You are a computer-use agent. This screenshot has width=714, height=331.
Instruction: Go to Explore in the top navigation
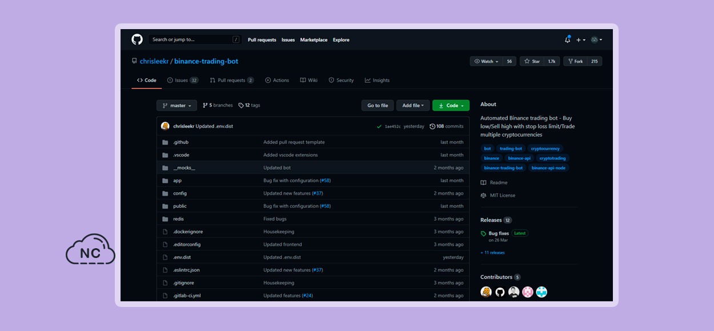341,40
